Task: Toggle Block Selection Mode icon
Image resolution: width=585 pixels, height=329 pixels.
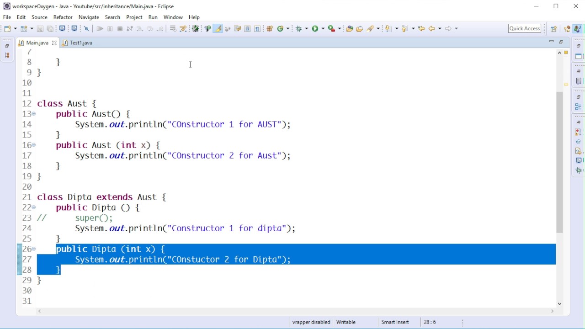Action: [x=247, y=28]
